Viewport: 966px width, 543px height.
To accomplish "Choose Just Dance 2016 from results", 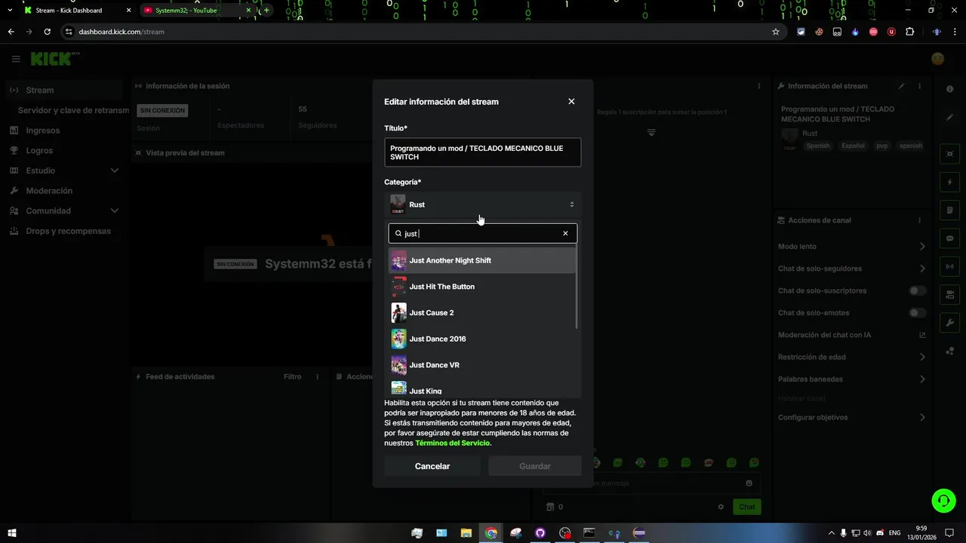I will point(482,339).
